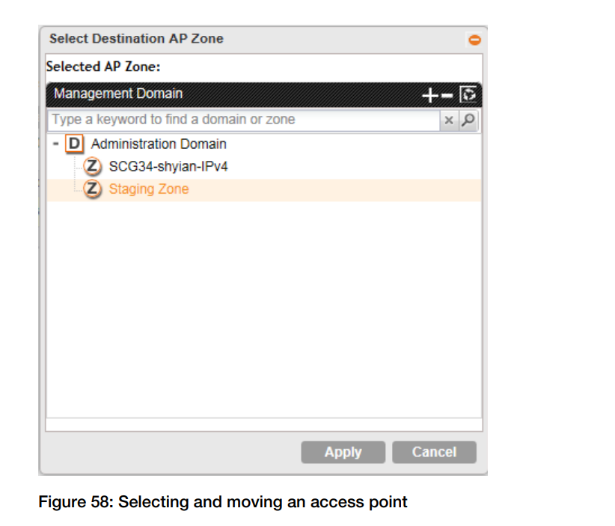Click the refresh icon in Management Domain header
615x526 pixels.
pos(469,95)
